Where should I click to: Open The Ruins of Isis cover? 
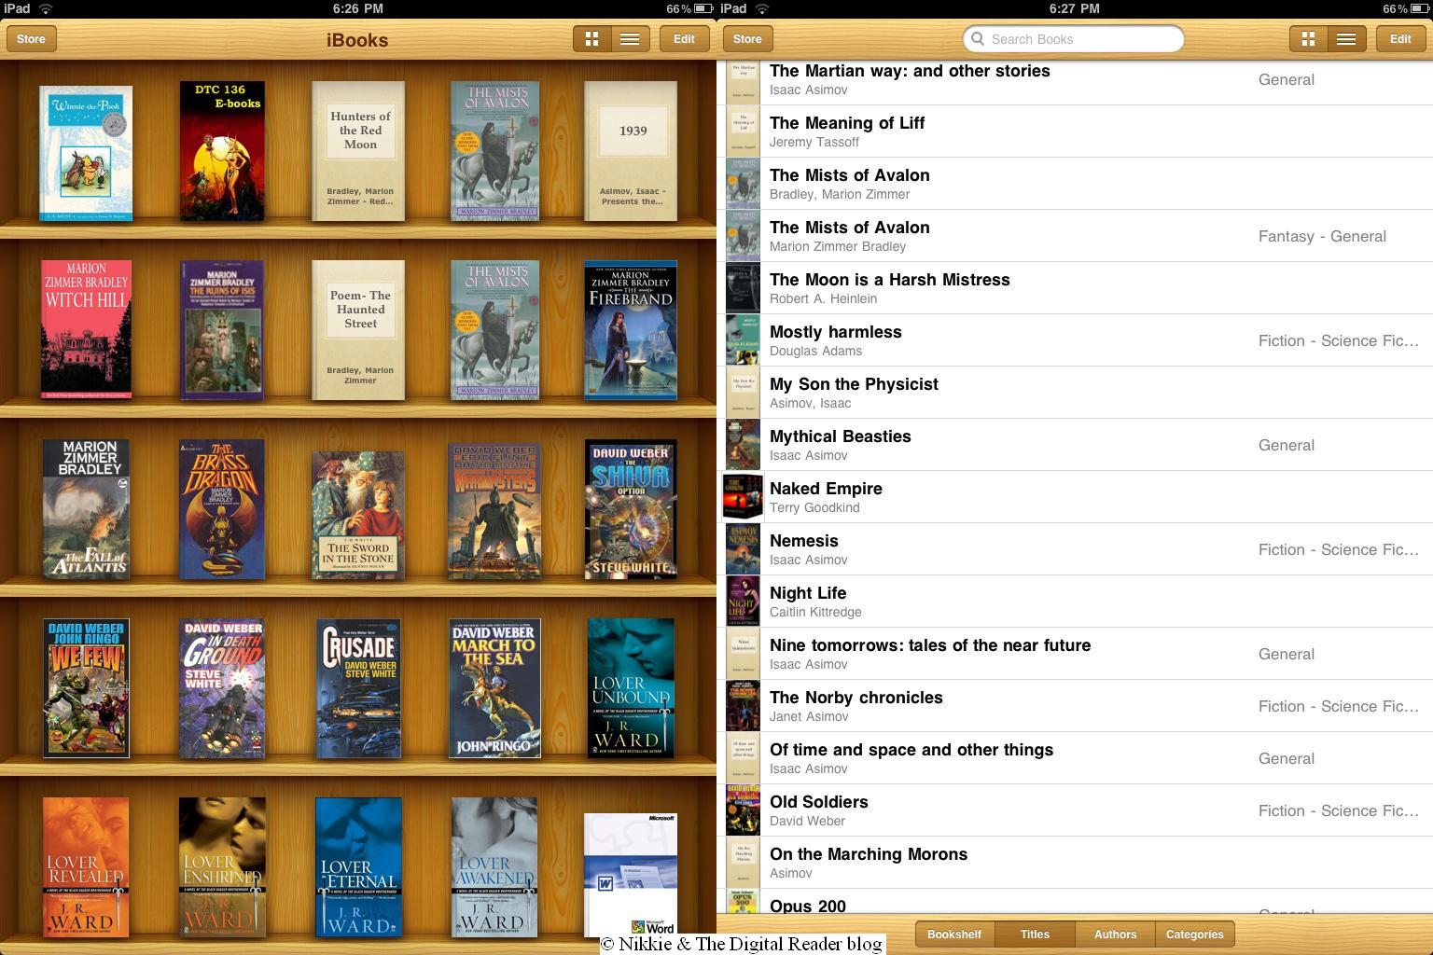point(222,330)
